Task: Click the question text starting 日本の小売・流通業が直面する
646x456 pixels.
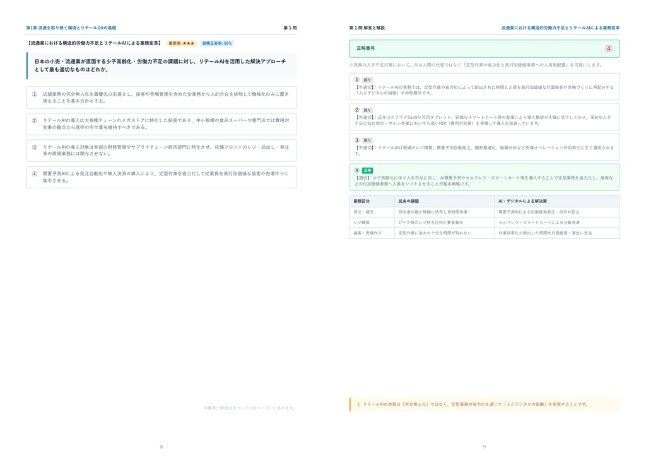Action: [160, 66]
